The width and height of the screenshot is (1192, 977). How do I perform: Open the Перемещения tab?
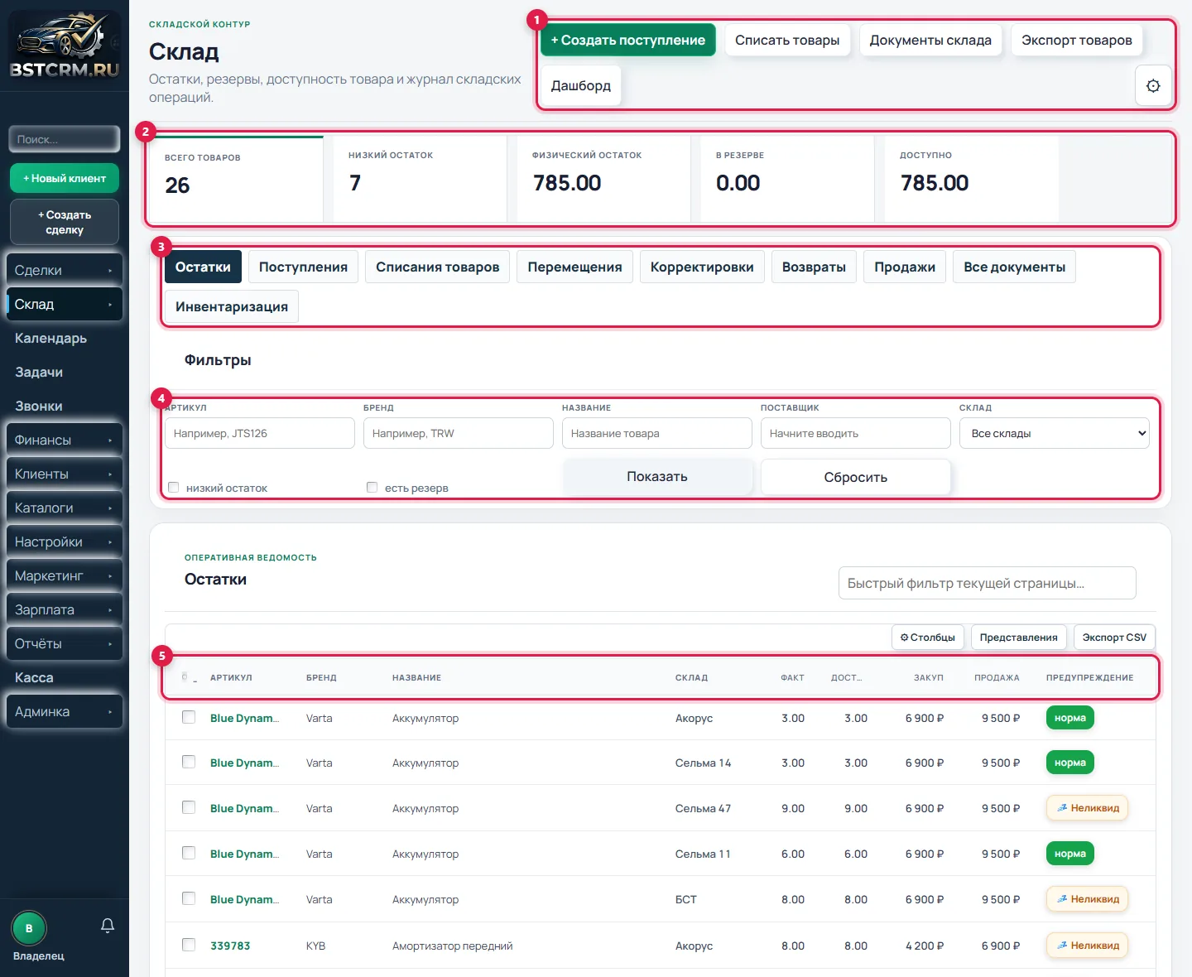pos(575,267)
